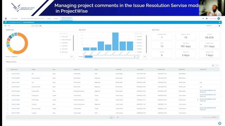
Task: Open the rows-per-page dropdown in footer
Action: click(214, 117)
